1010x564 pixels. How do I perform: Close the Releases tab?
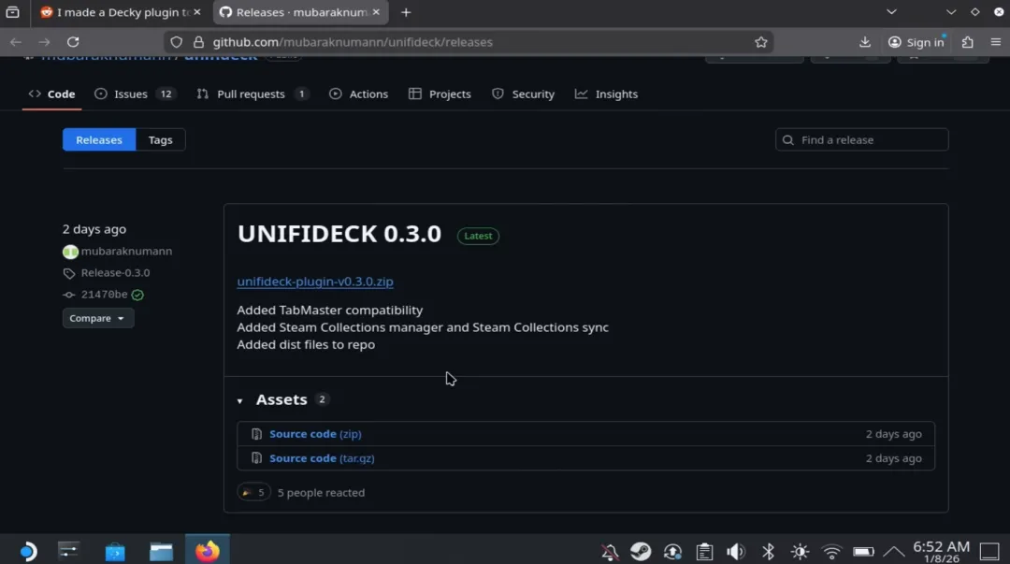pos(376,12)
